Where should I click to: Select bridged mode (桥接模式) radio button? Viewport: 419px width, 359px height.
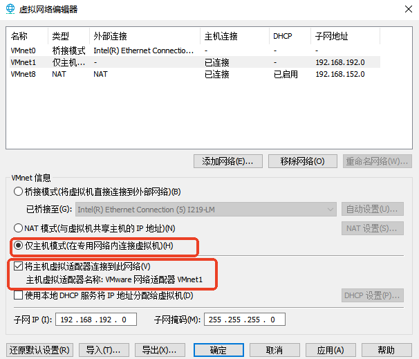pyautogui.click(x=19, y=192)
